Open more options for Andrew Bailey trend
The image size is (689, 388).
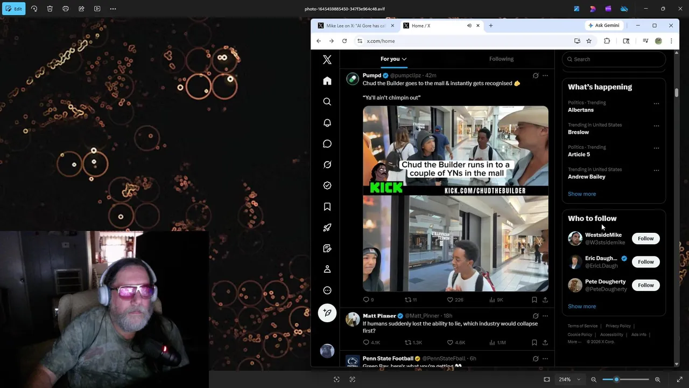point(656,170)
